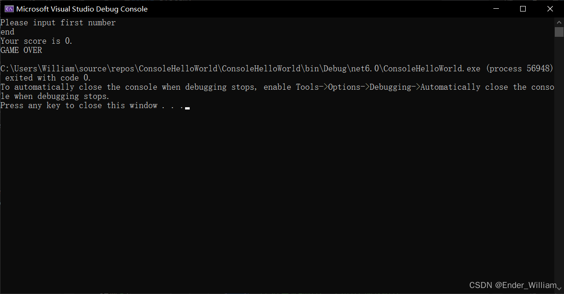This screenshot has height=294, width=564.
Task: Click the empty scrollbar track below the thumb
Action: point(559,161)
